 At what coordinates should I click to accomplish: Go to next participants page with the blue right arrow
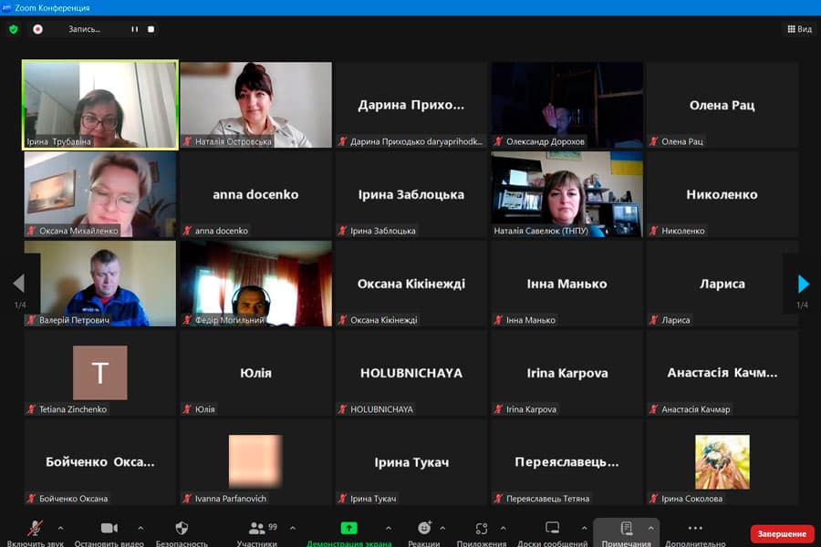pyautogui.click(x=803, y=284)
